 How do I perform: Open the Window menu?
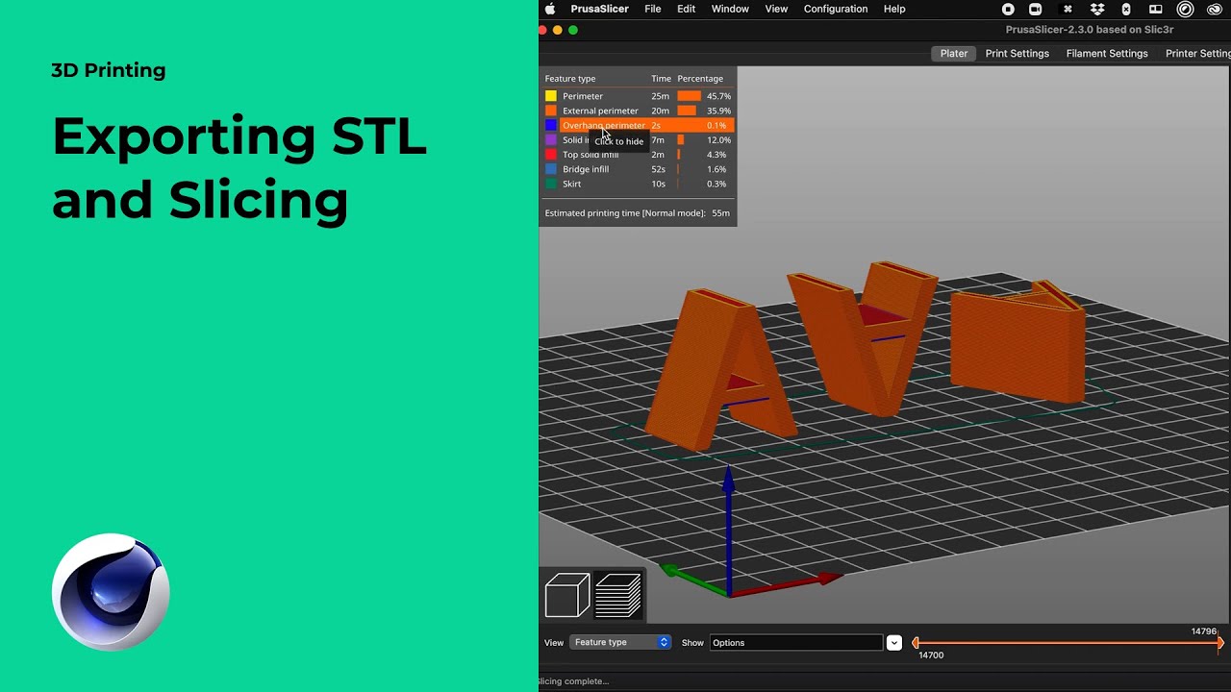730,9
